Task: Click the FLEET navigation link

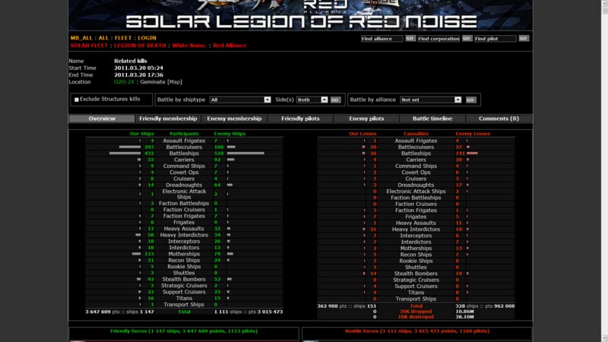Action: click(x=123, y=38)
